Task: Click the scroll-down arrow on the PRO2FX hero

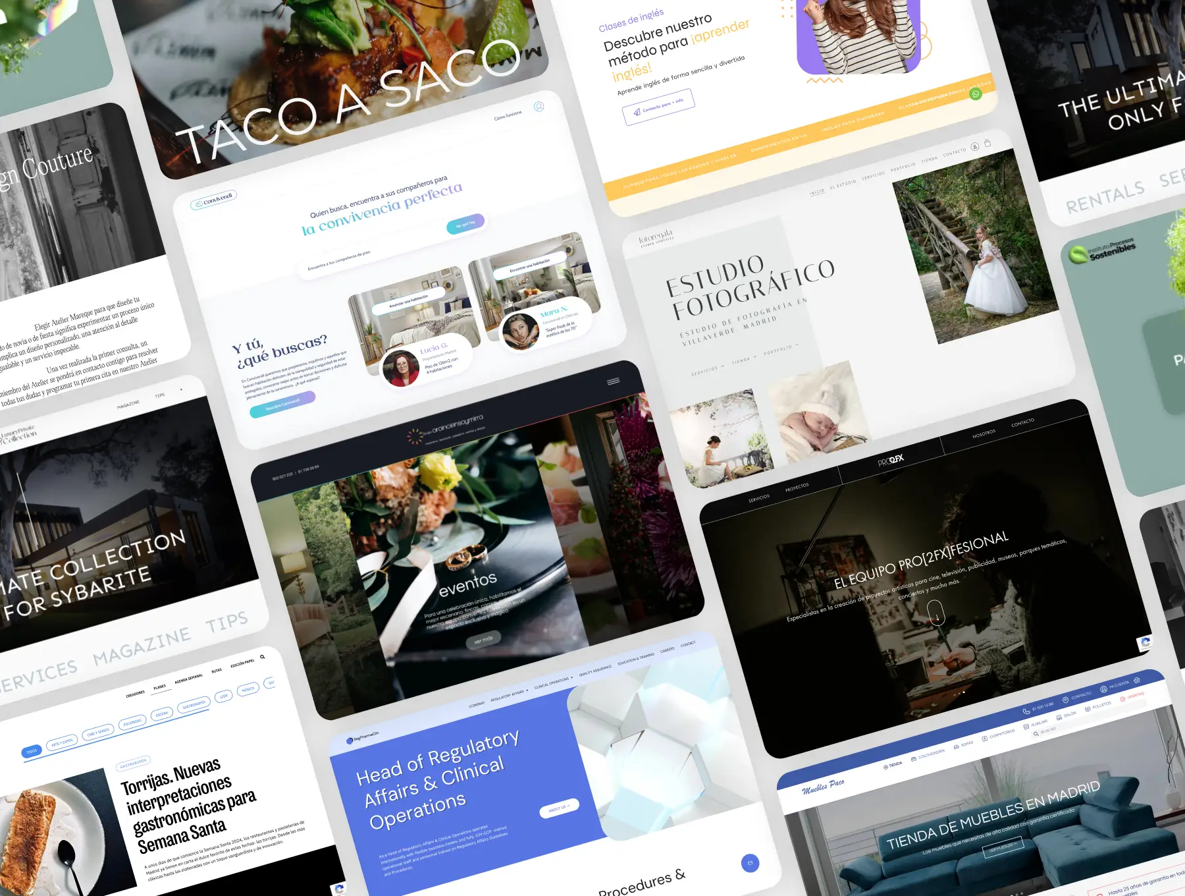Action: (x=936, y=614)
